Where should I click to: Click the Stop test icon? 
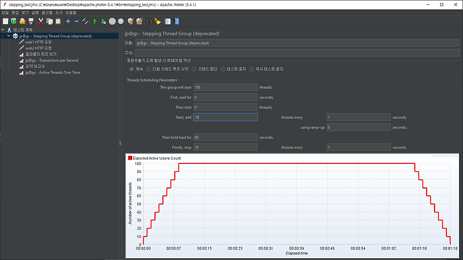tap(112, 21)
